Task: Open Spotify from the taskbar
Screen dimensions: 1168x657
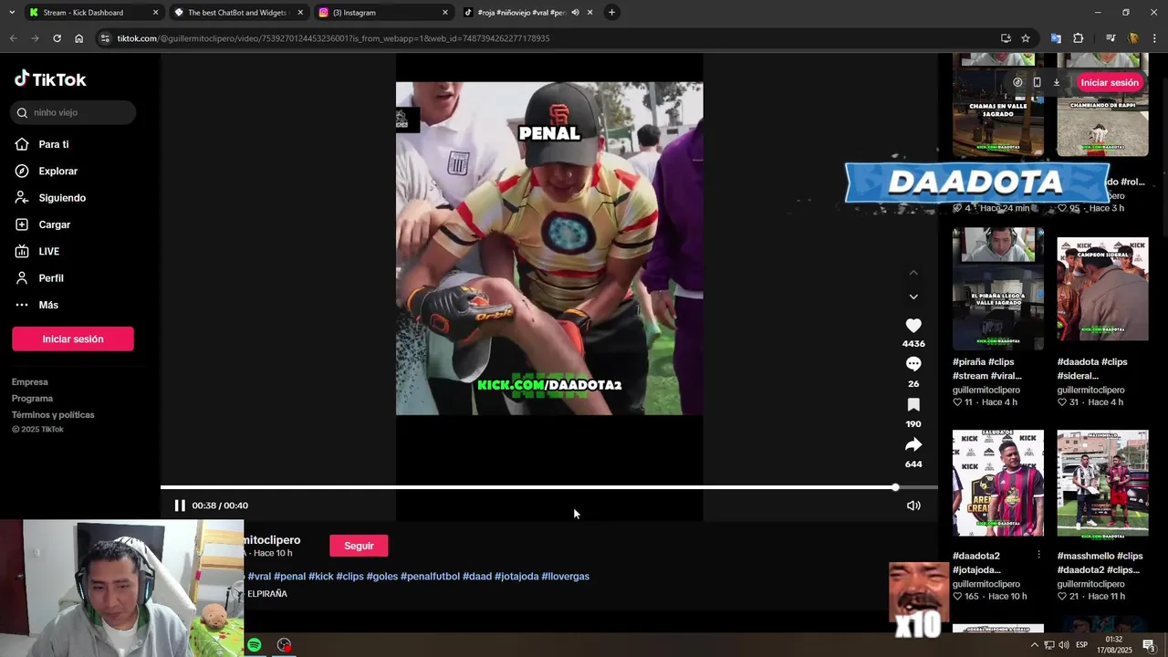Action: pyautogui.click(x=255, y=645)
